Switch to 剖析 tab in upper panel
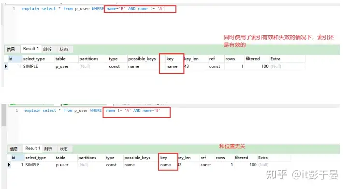This screenshot has width=347, height=189. tap(47, 49)
